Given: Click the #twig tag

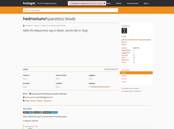Looking at the screenshot, I should (27, 101).
